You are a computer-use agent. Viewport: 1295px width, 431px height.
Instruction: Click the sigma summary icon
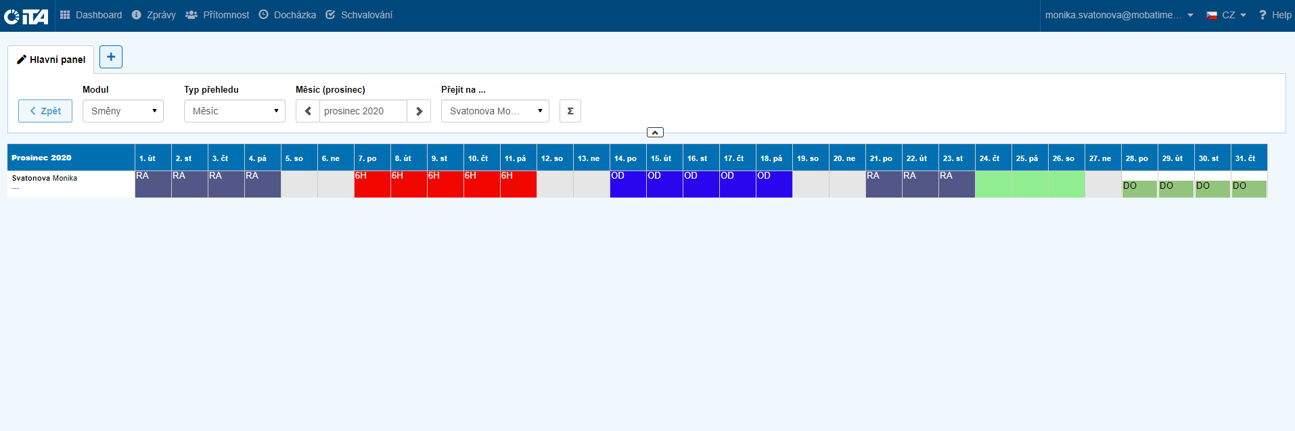pos(570,111)
